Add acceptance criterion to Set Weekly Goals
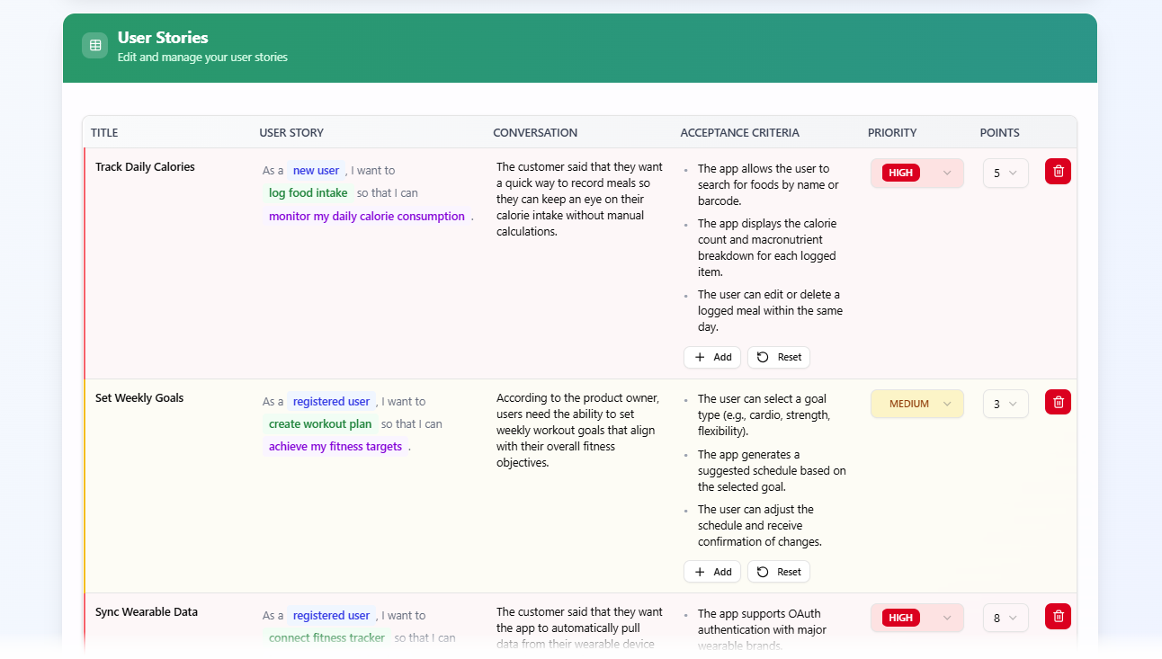This screenshot has height=659, width=1162. click(712, 572)
